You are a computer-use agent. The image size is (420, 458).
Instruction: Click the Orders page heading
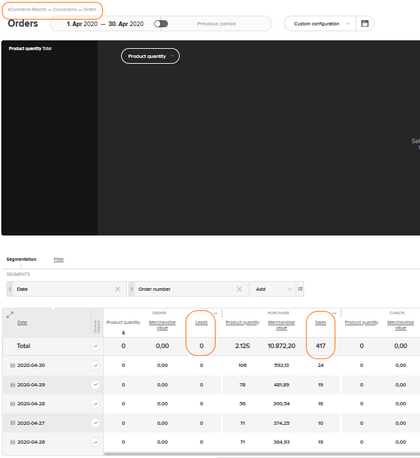tap(23, 23)
